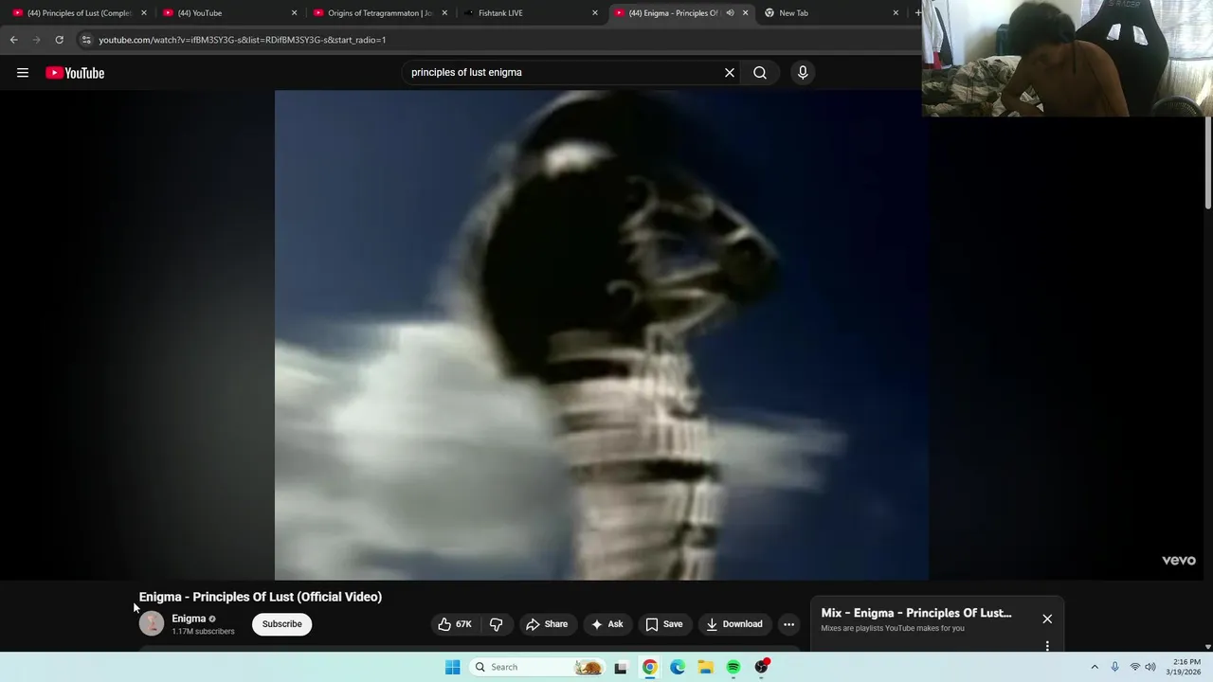
Task: Open more actions ellipsis menu
Action: pos(788,624)
